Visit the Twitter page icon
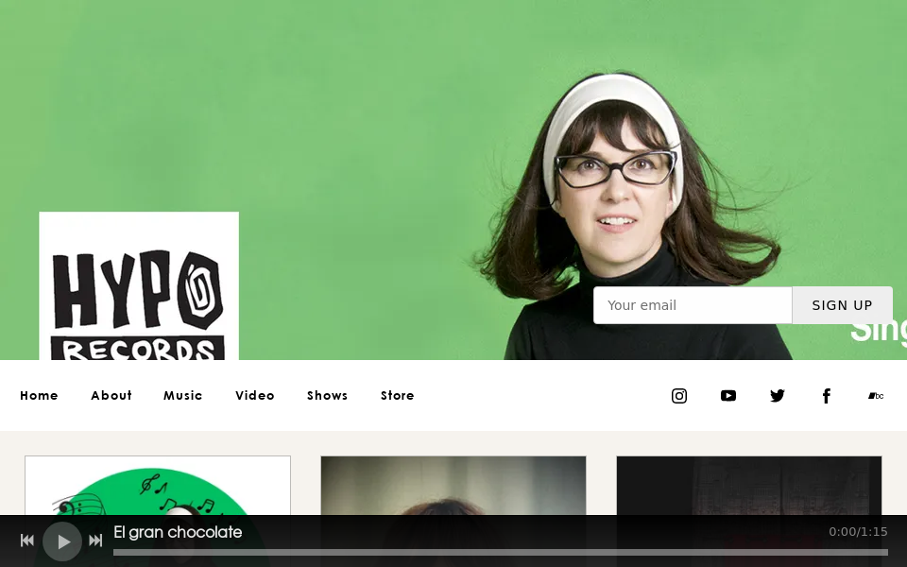The width and height of the screenshot is (907, 567). tap(778, 396)
